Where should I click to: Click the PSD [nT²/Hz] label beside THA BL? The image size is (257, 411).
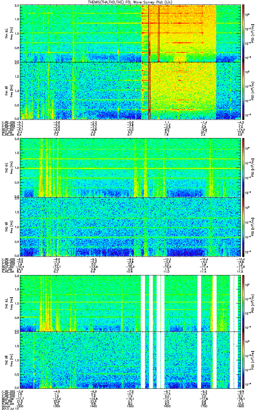click(x=253, y=33)
